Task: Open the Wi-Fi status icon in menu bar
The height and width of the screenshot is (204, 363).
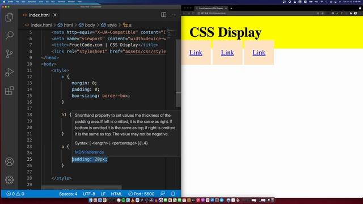Action: tap(322, 2)
